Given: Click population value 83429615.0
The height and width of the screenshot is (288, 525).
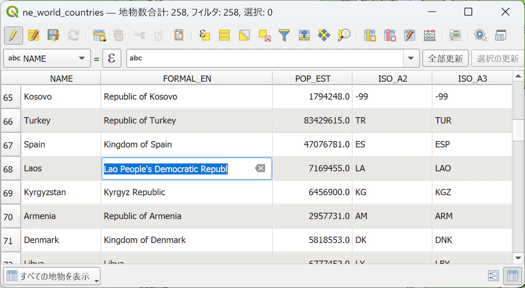Looking at the screenshot, I should 313,121.
